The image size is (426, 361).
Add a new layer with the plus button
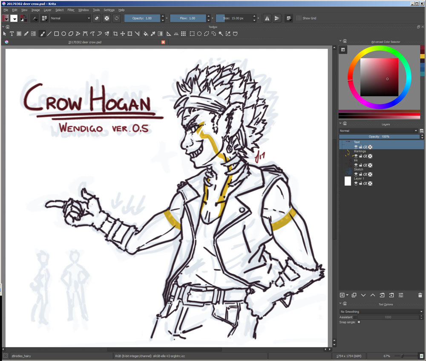pyautogui.click(x=343, y=295)
